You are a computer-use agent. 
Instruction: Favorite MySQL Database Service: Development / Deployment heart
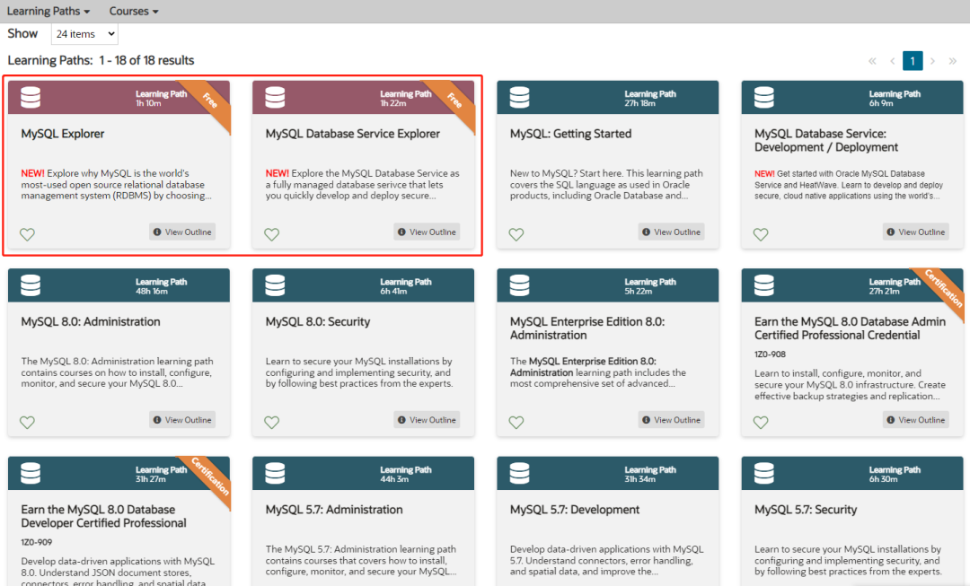pos(761,234)
